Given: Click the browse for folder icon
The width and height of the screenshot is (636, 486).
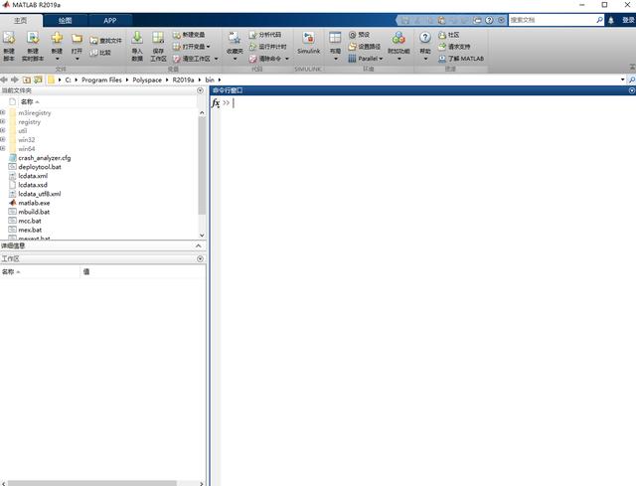Looking at the screenshot, I should click(38, 80).
